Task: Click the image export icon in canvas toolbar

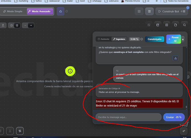Action: click(x=149, y=25)
